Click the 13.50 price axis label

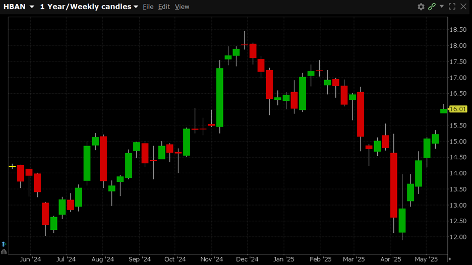click(x=458, y=189)
